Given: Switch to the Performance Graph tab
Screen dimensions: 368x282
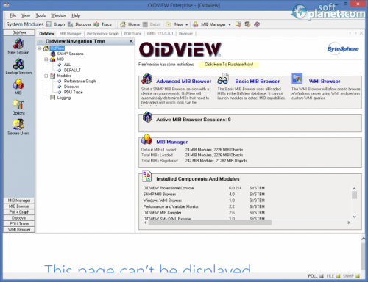Looking at the screenshot, I should [102, 34].
